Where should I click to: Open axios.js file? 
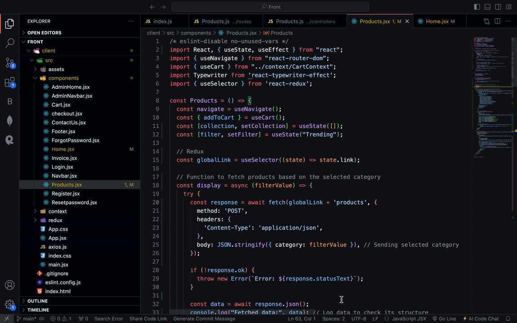pyautogui.click(x=80, y=247)
